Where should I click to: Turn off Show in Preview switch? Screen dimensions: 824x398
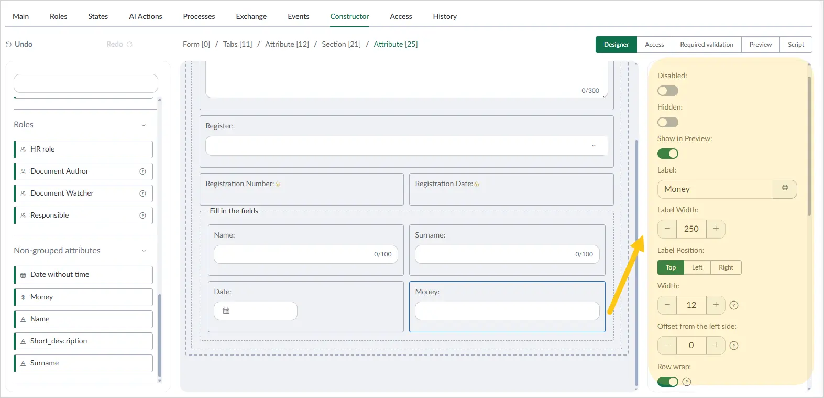tap(668, 154)
